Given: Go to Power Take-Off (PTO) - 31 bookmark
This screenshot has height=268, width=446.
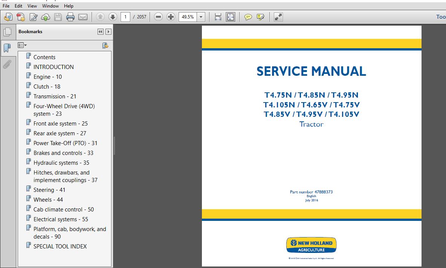Looking at the screenshot, I should pos(66,143).
